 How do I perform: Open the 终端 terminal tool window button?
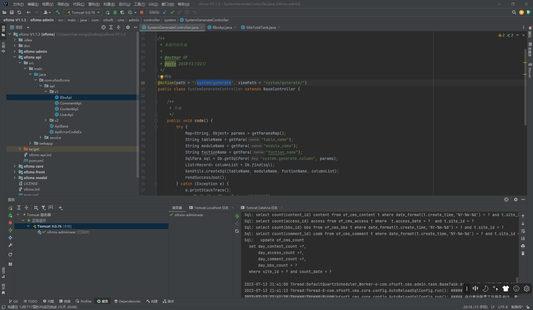(x=65, y=301)
